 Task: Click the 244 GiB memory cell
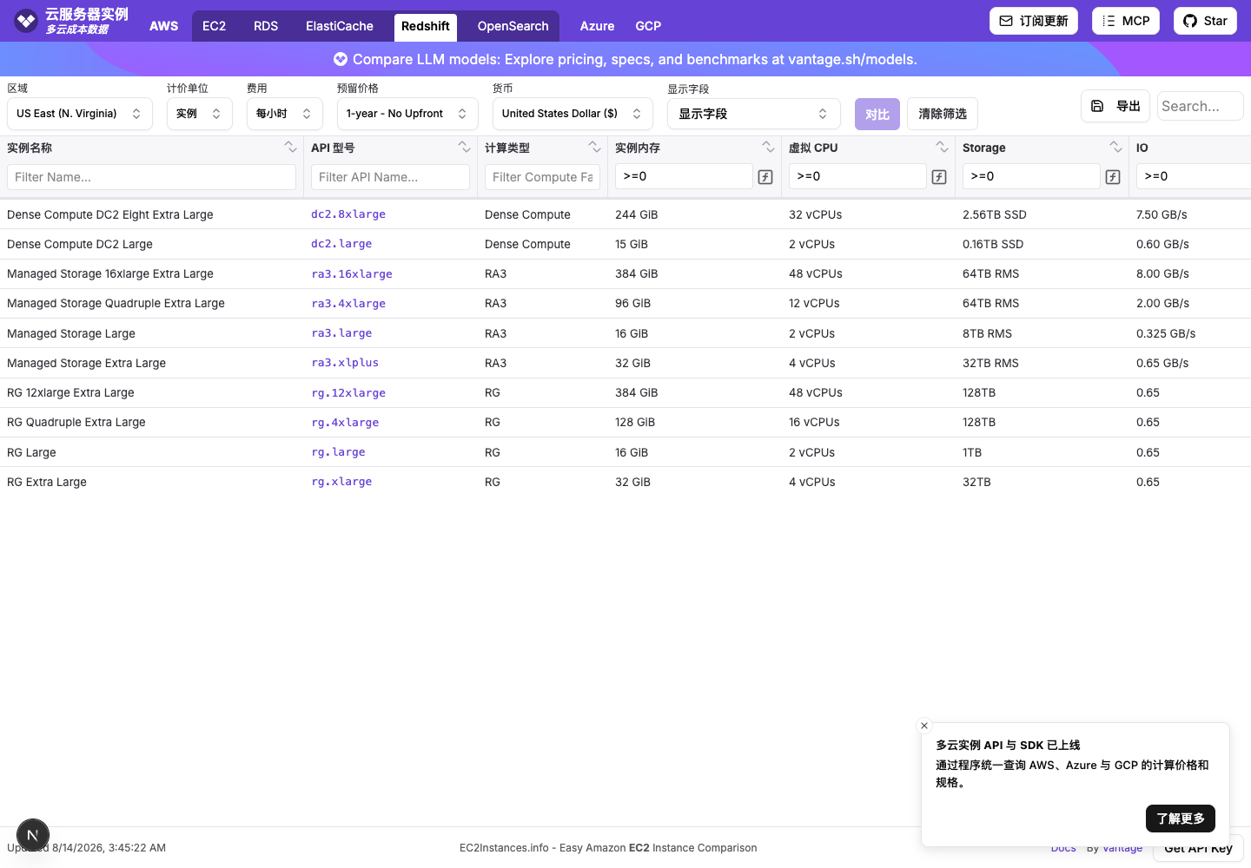(x=637, y=214)
